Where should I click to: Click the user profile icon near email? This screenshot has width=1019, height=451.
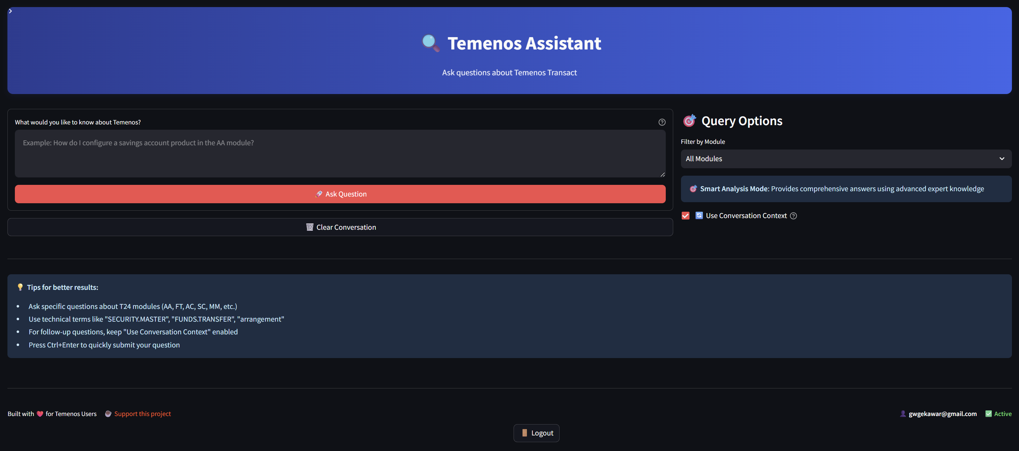(x=903, y=414)
